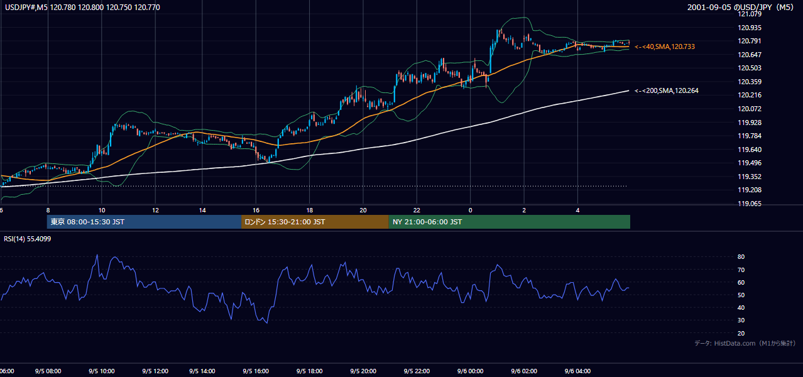Screen dimensions: 803x377
Task: Click hour tick '10' under the price chart
Action: tap(102, 210)
